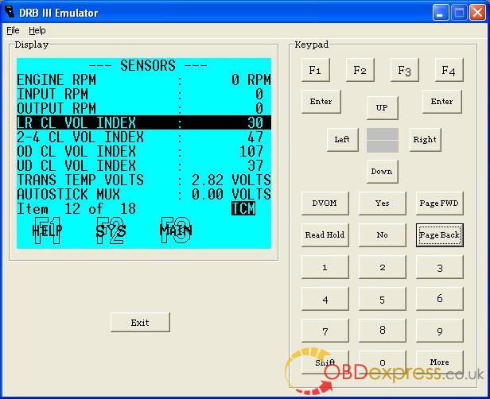Click the INPUT RPM sensor line
490x399 pixels.
144,94
